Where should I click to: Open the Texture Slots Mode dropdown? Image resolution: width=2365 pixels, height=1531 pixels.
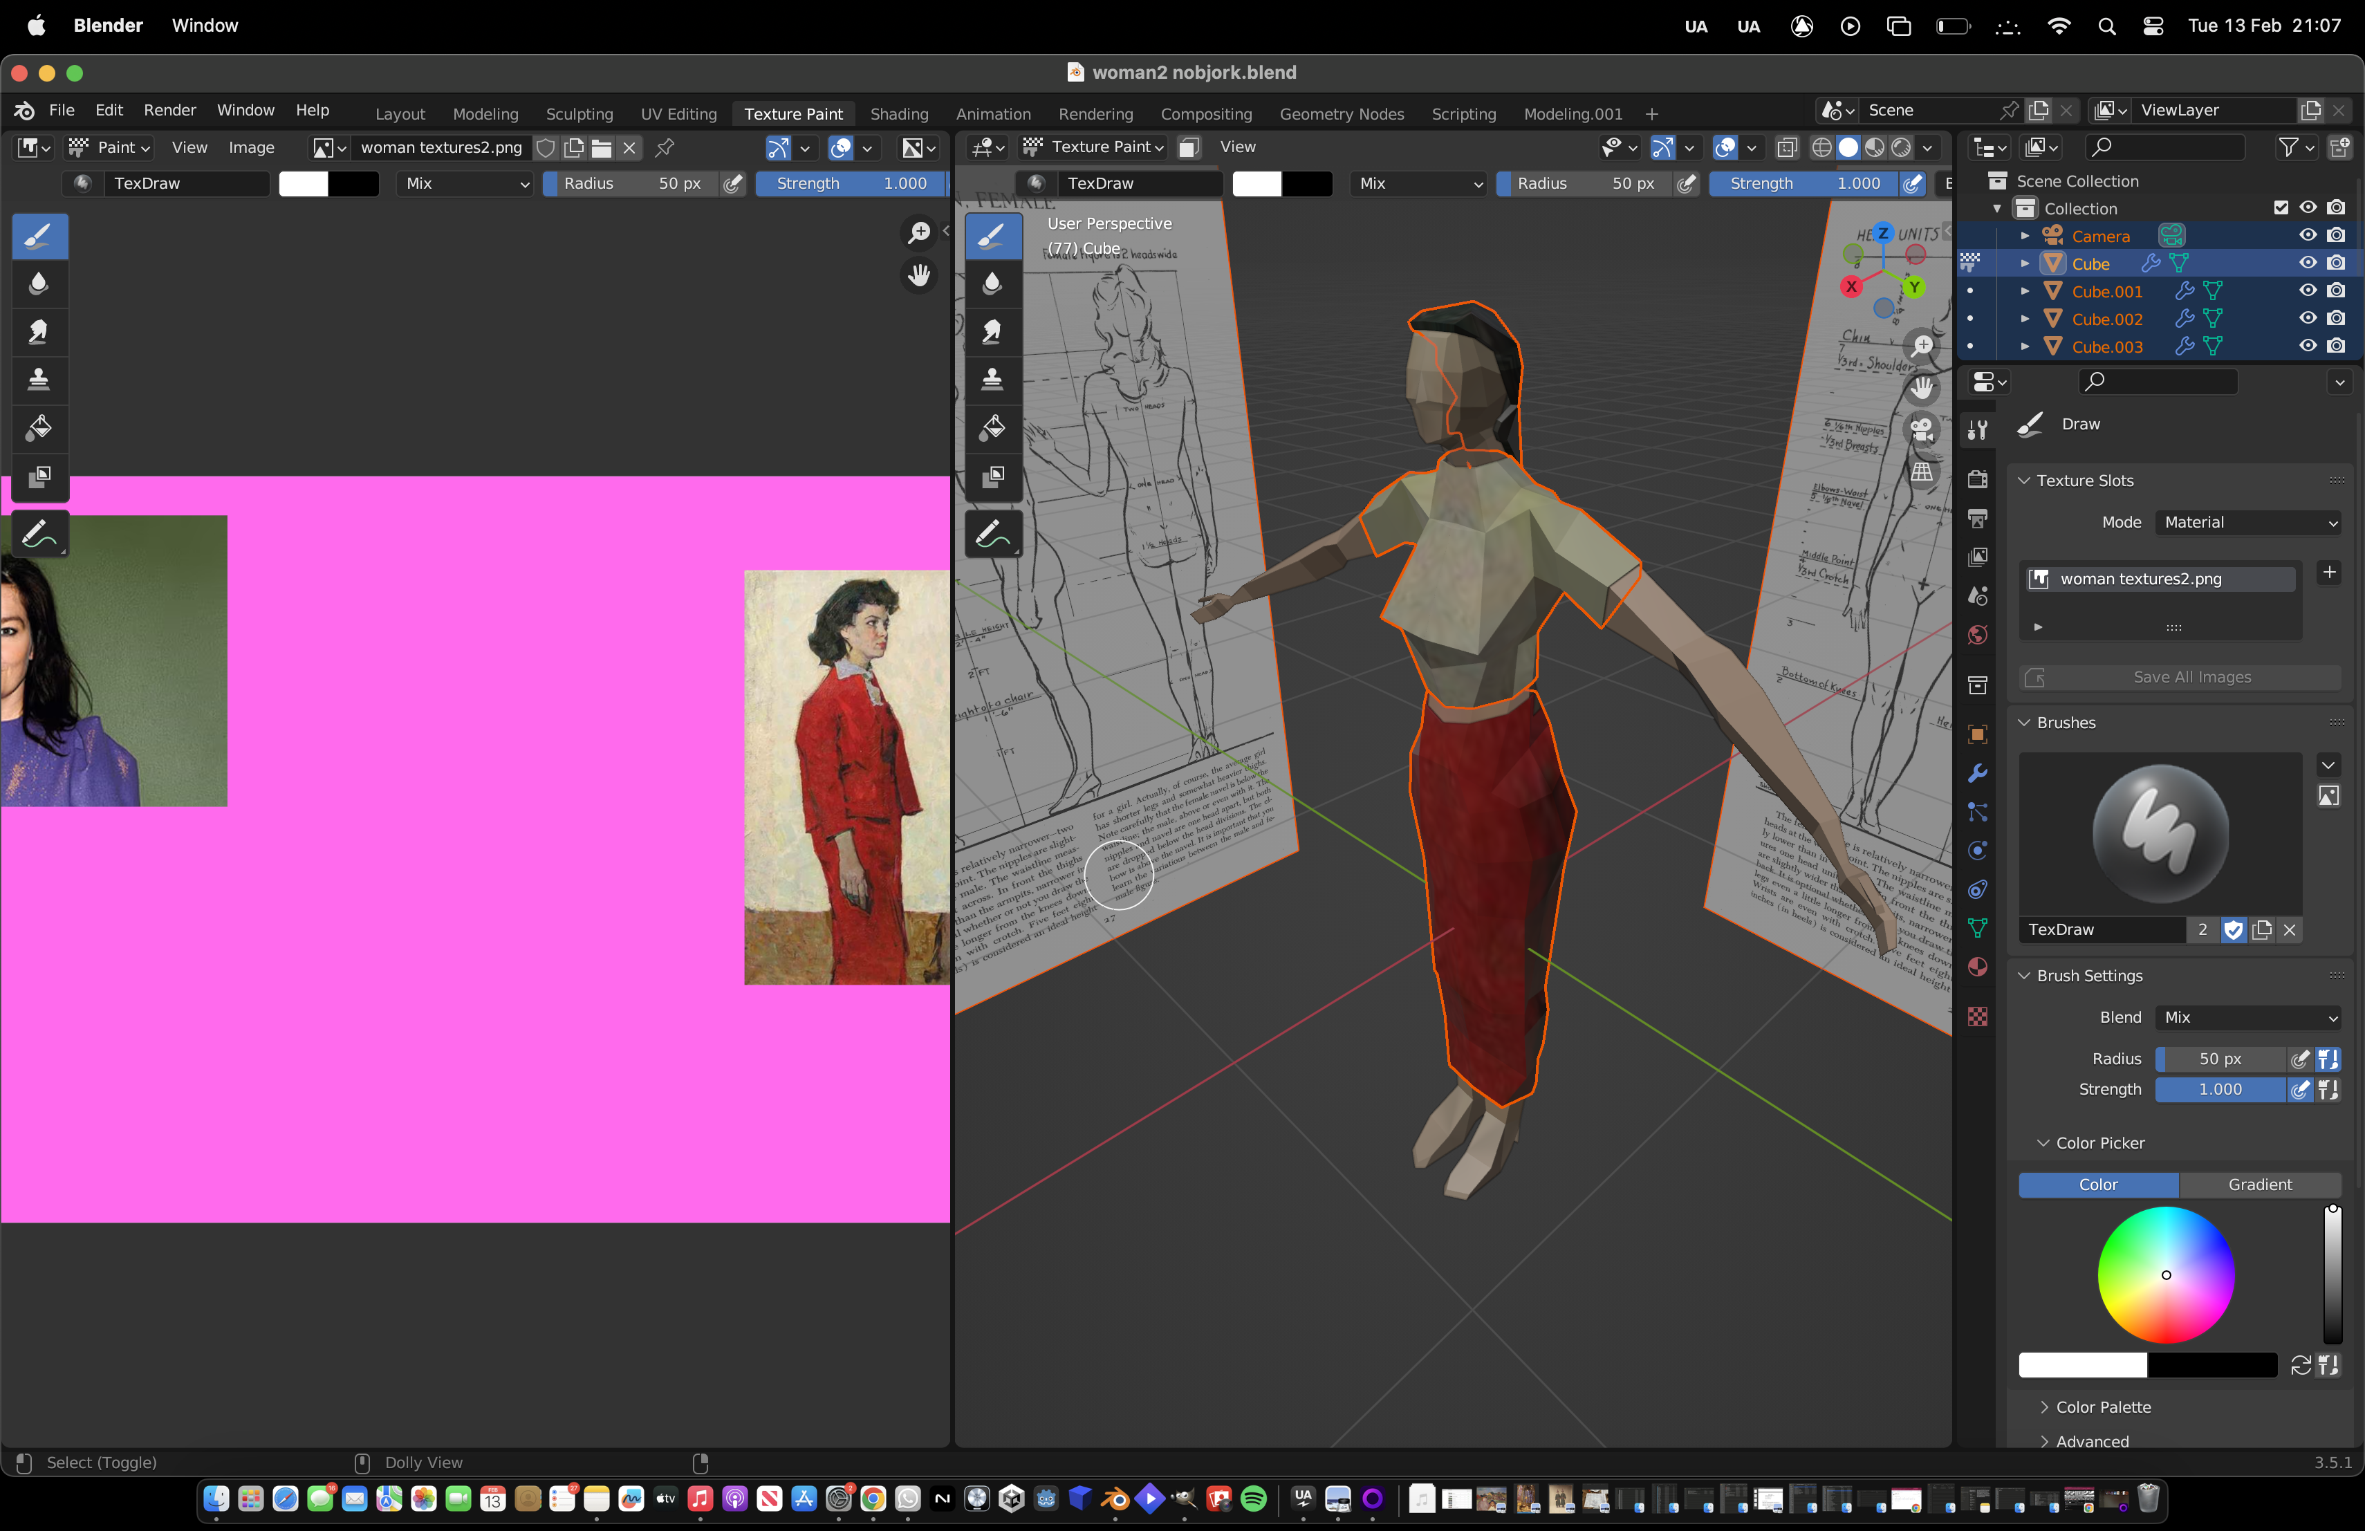(x=2247, y=523)
